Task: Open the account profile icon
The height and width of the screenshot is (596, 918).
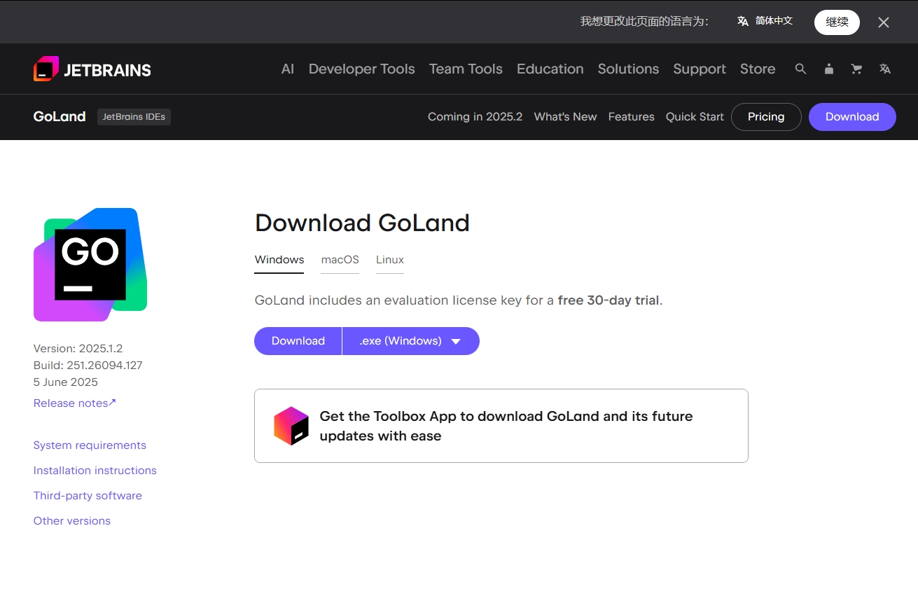Action: [x=829, y=69]
